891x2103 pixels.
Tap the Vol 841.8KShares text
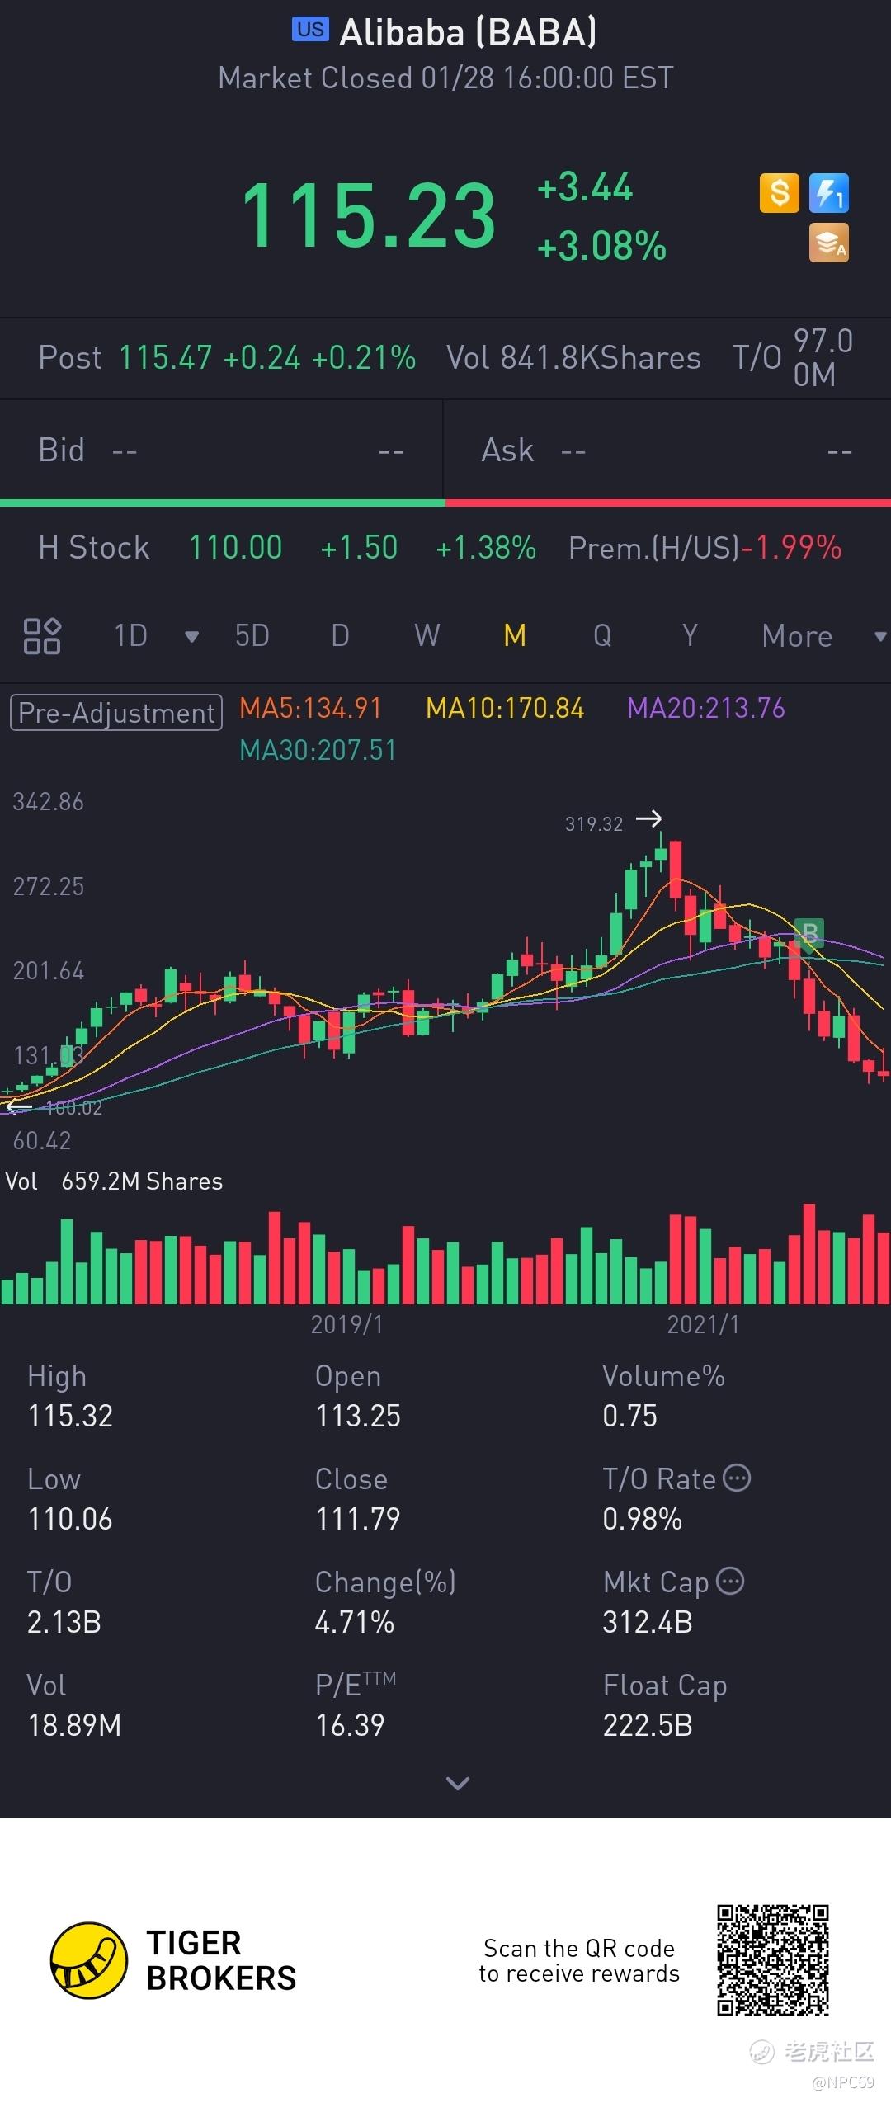click(573, 358)
